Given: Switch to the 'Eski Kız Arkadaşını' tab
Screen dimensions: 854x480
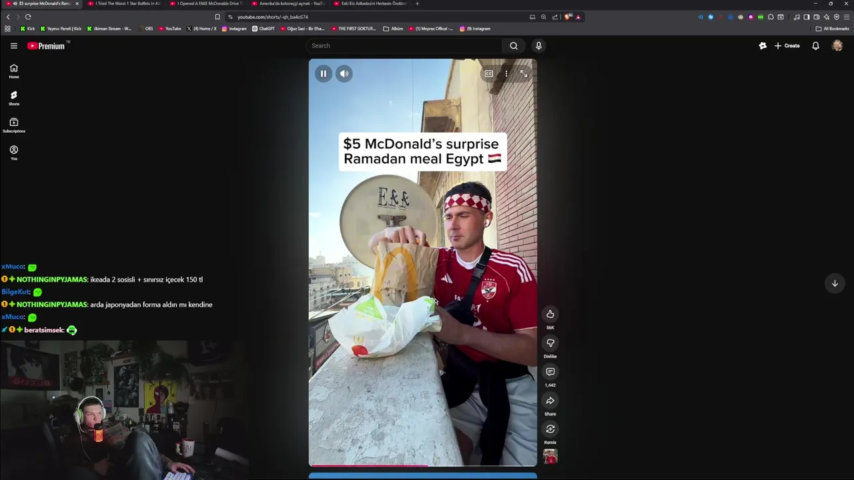Looking at the screenshot, I should click(x=370, y=3).
